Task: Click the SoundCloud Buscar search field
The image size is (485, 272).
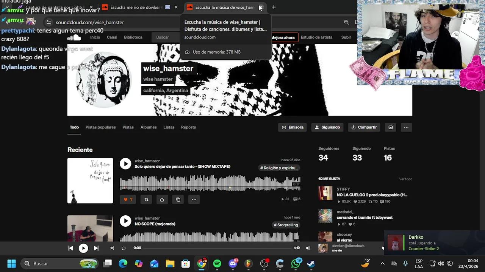Action: click(x=166, y=37)
